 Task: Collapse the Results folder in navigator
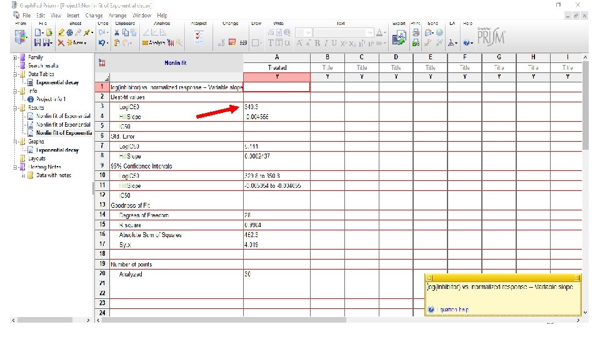pos(14,108)
